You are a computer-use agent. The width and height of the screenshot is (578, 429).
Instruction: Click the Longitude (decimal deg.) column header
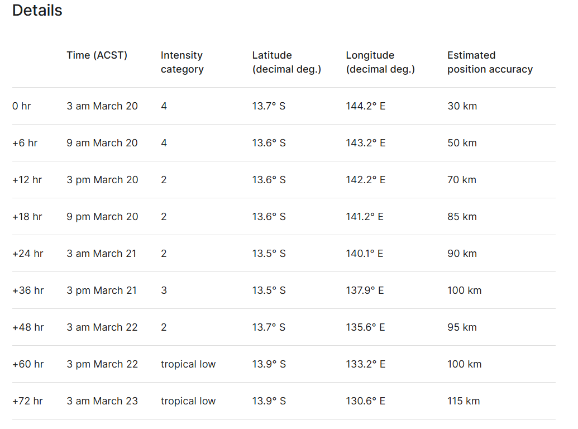point(380,62)
